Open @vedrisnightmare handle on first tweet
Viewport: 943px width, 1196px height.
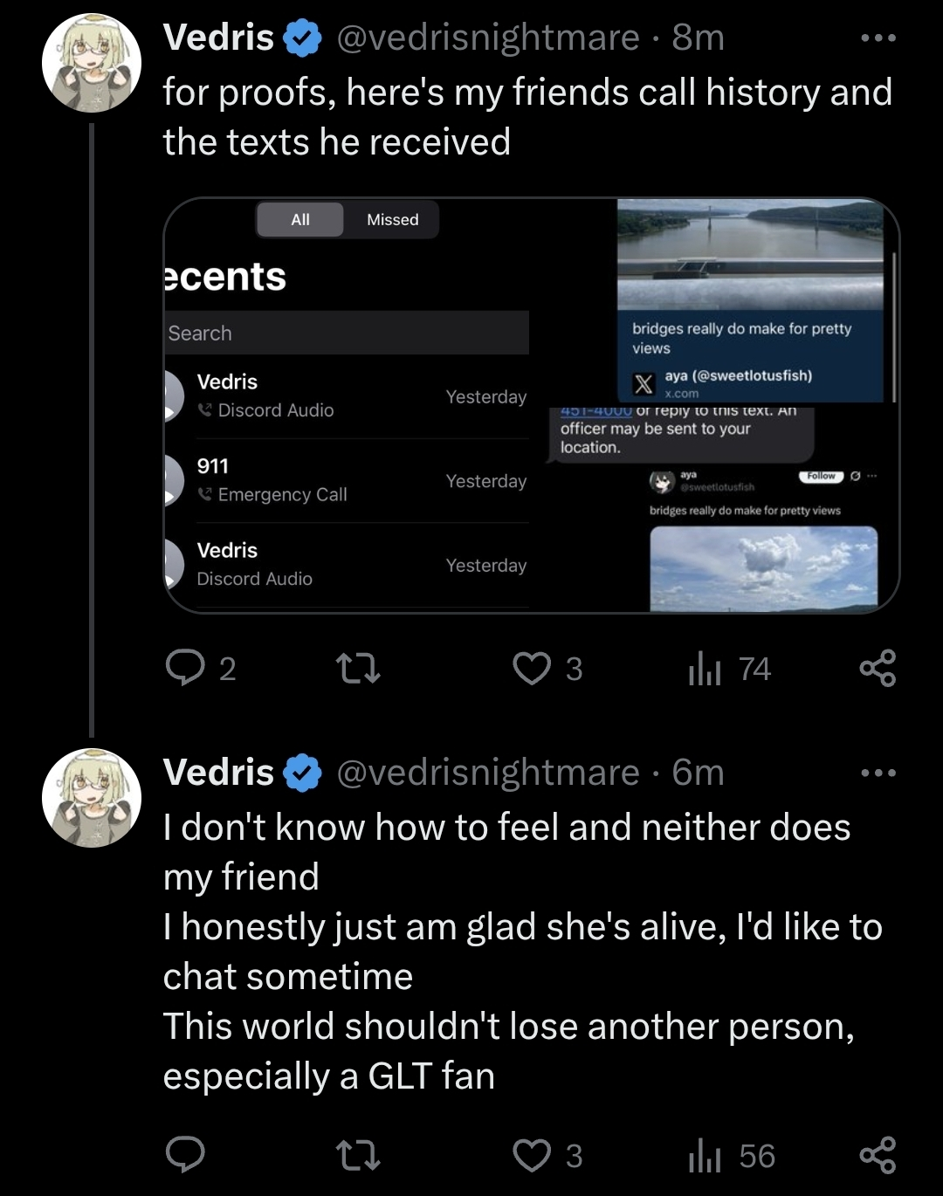click(487, 38)
